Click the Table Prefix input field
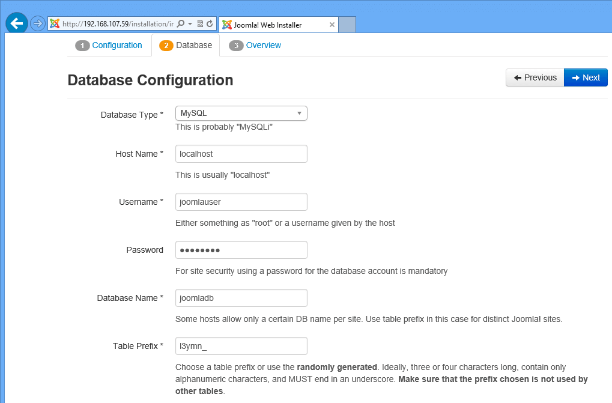The image size is (612, 403). point(241,346)
